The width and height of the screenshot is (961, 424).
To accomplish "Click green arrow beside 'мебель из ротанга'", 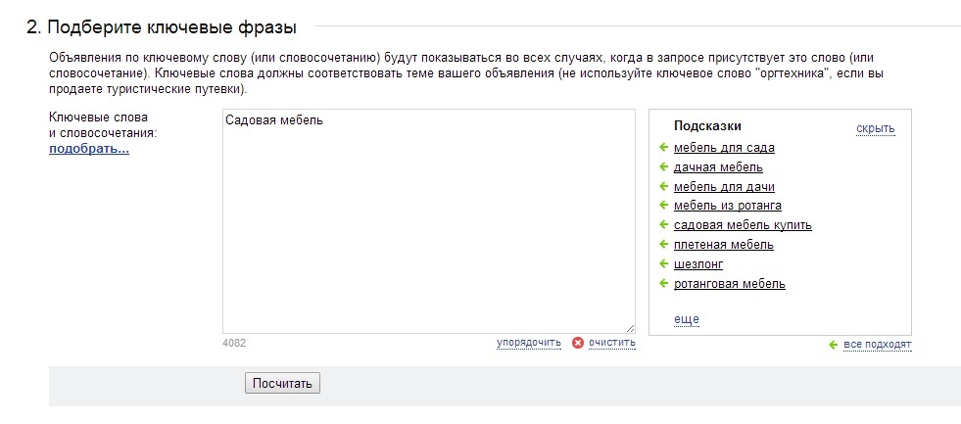I will click(663, 206).
